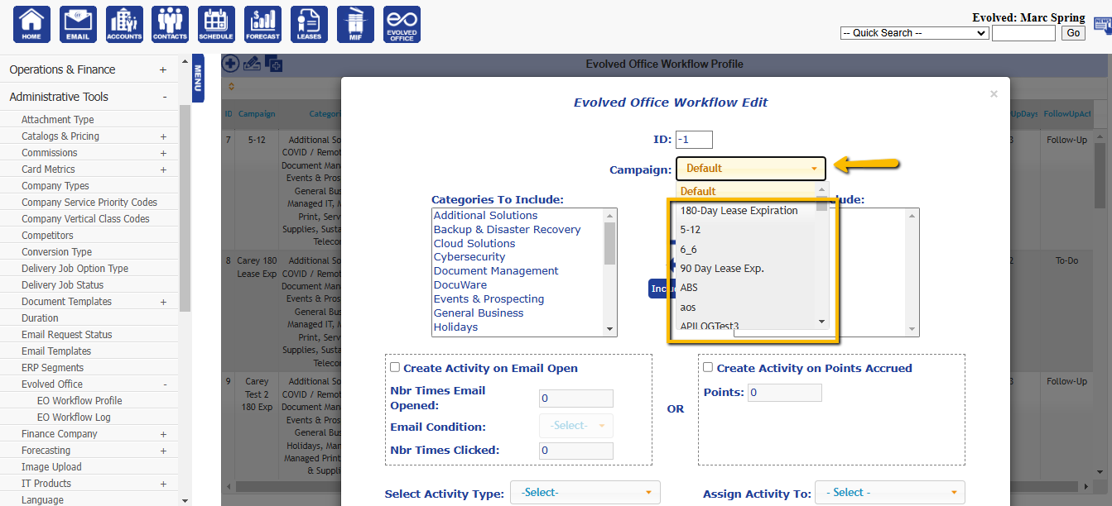
Task: Toggle the vertical MENU tab
Action: 198,79
